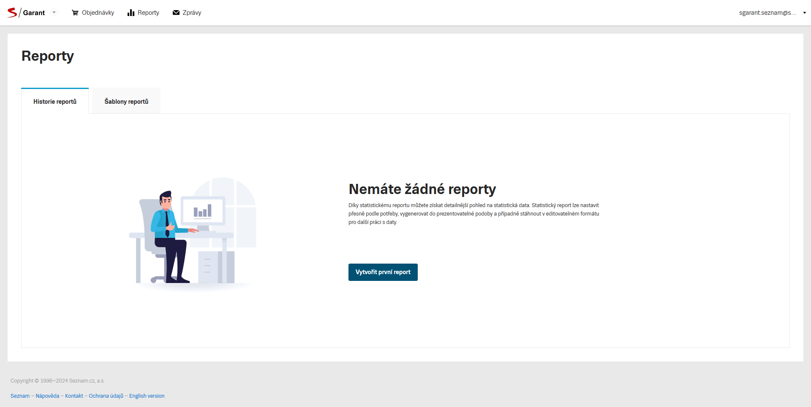Image resolution: width=811 pixels, height=407 pixels.
Task: Switch to English version link
Action: pos(147,396)
